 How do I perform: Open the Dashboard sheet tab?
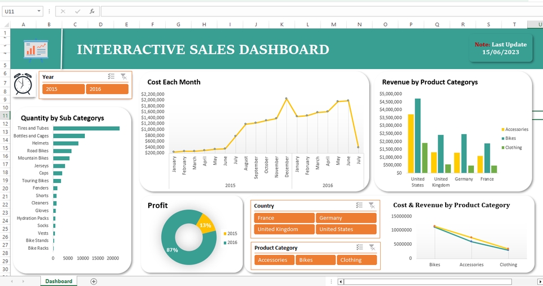58,281
